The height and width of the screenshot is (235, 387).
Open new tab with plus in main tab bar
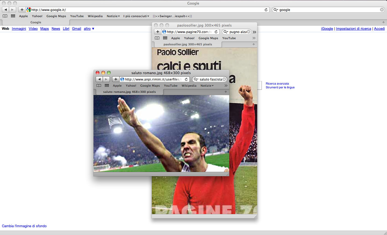pos(384,22)
